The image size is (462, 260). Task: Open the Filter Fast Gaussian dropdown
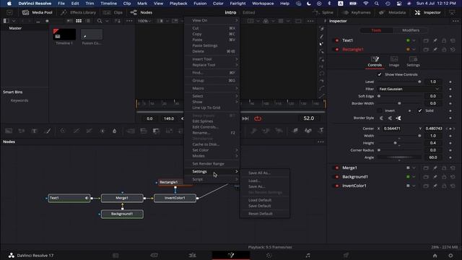(409, 89)
